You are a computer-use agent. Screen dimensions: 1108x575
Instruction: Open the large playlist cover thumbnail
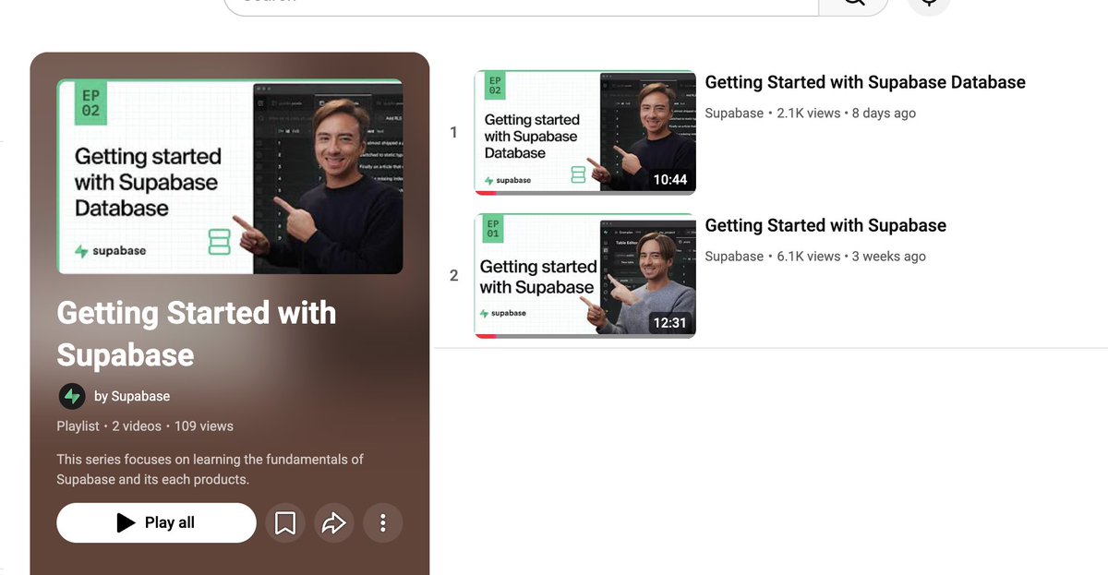point(230,176)
